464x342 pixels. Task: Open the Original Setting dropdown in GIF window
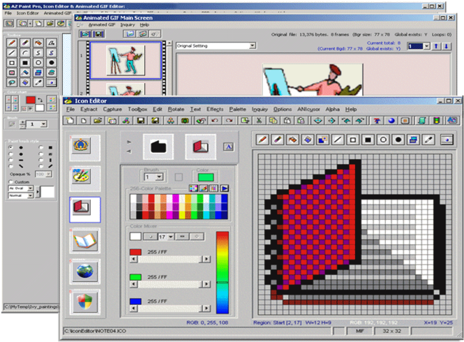(x=252, y=45)
